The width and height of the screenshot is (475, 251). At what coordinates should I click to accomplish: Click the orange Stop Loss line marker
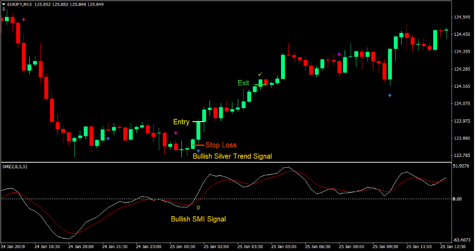[x=197, y=145]
